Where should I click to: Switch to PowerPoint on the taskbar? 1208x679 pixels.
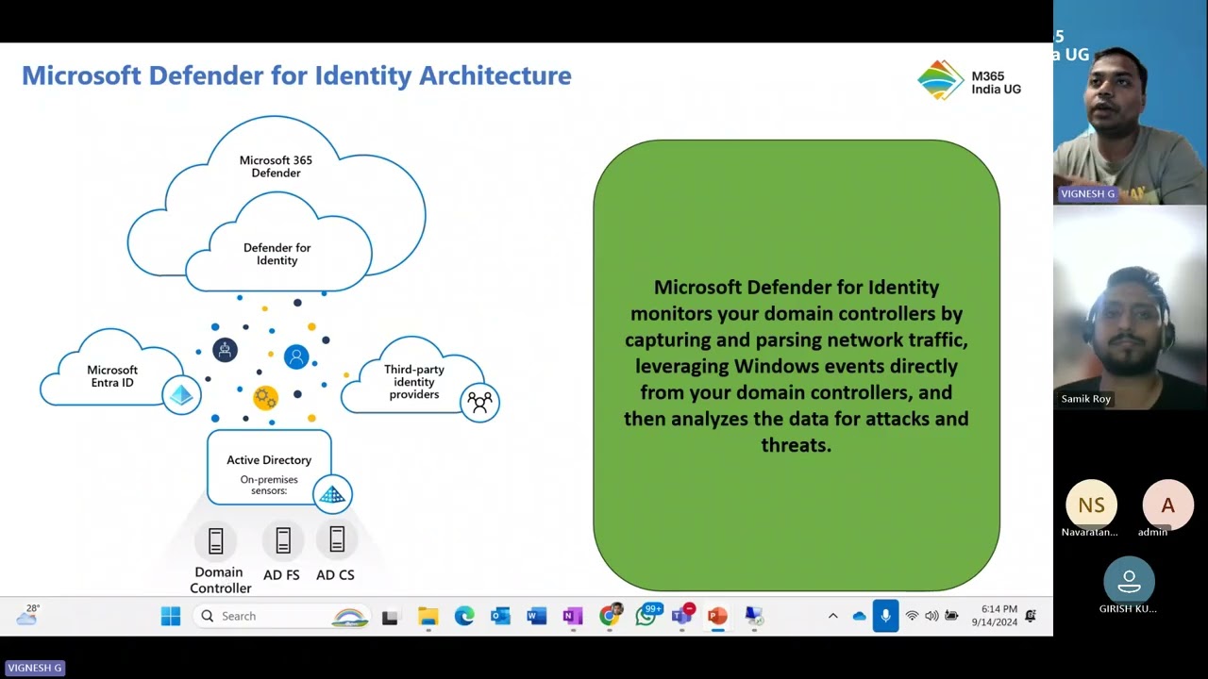pos(717,617)
